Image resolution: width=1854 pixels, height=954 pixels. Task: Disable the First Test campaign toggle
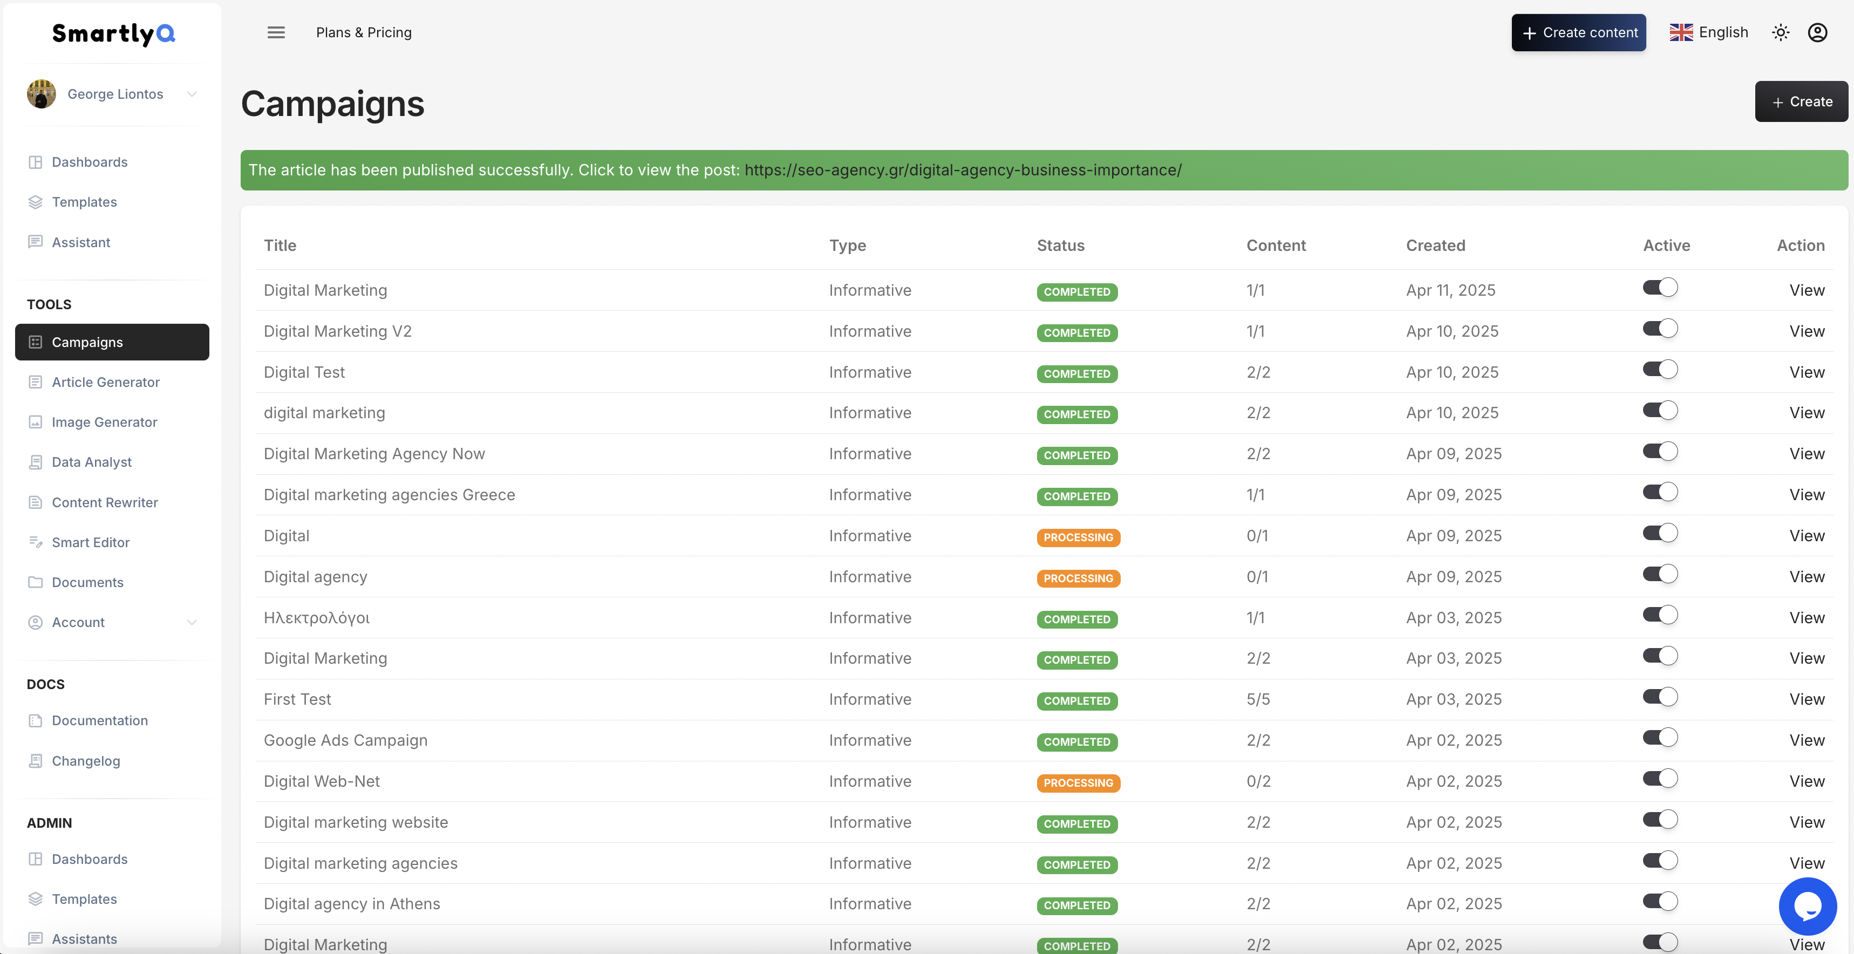point(1660,697)
